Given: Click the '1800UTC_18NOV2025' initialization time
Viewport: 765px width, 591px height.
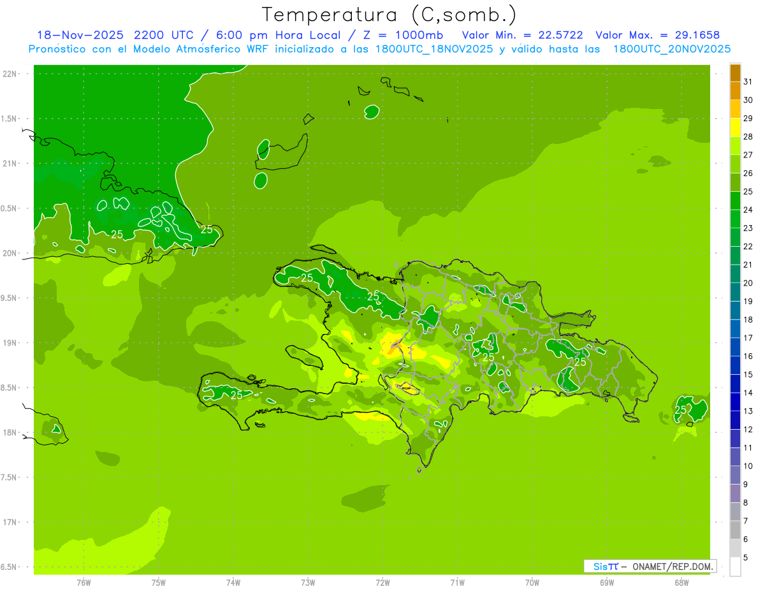Looking at the screenshot, I should point(434,49).
